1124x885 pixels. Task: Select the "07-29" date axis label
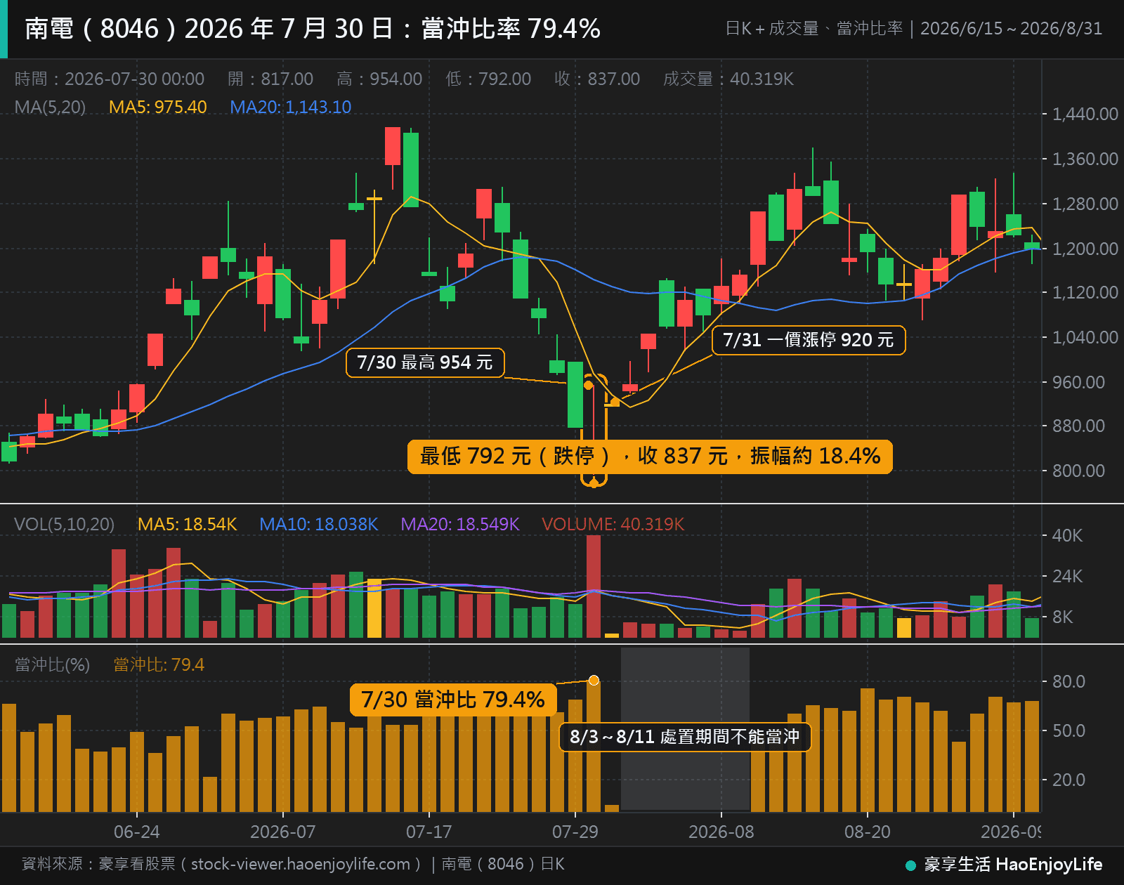575,832
